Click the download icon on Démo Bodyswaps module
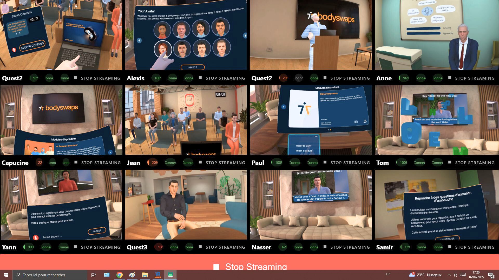Image resolution: width=499 pixels, height=280 pixels. pyautogui.click(x=365, y=121)
